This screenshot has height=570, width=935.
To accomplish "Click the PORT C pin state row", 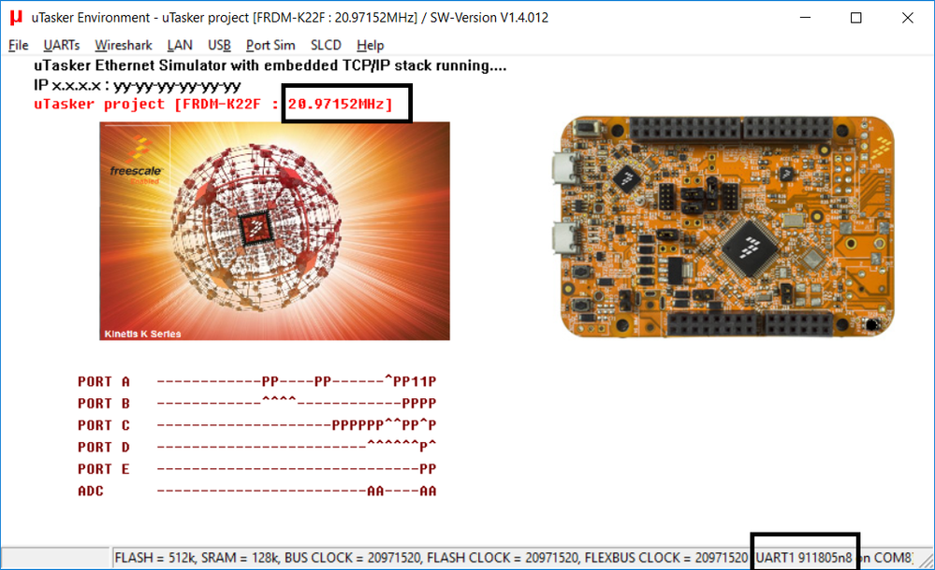I will 257,425.
